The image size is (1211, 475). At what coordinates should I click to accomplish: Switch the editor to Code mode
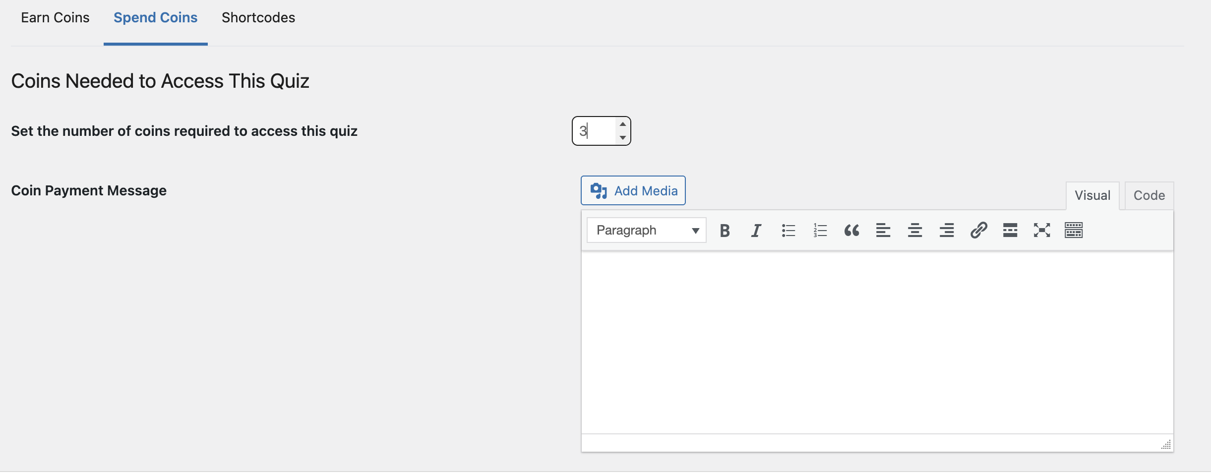(x=1149, y=195)
